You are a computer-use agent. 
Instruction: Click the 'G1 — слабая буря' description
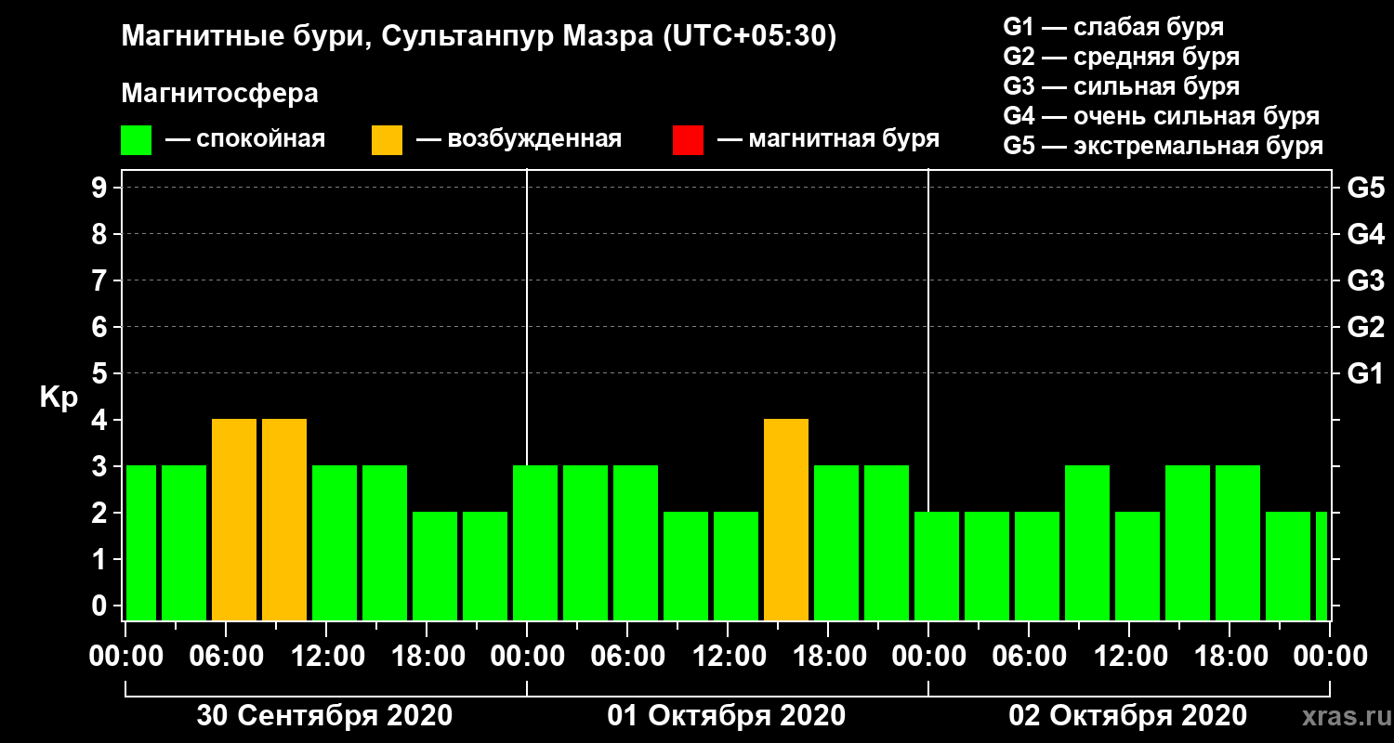coord(1113,27)
